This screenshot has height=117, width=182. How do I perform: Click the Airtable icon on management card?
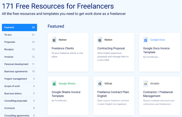146,84
